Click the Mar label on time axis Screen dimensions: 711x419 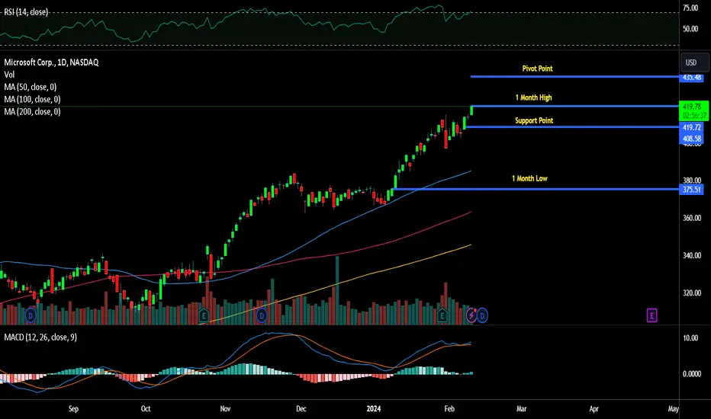(x=522, y=408)
